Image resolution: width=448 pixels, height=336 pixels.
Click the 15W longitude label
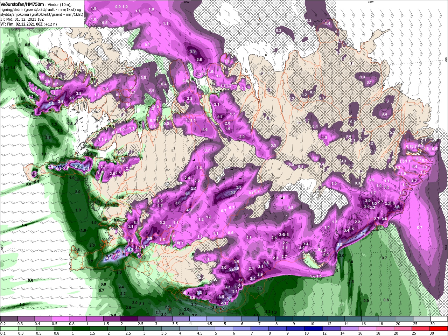pos(371,2)
